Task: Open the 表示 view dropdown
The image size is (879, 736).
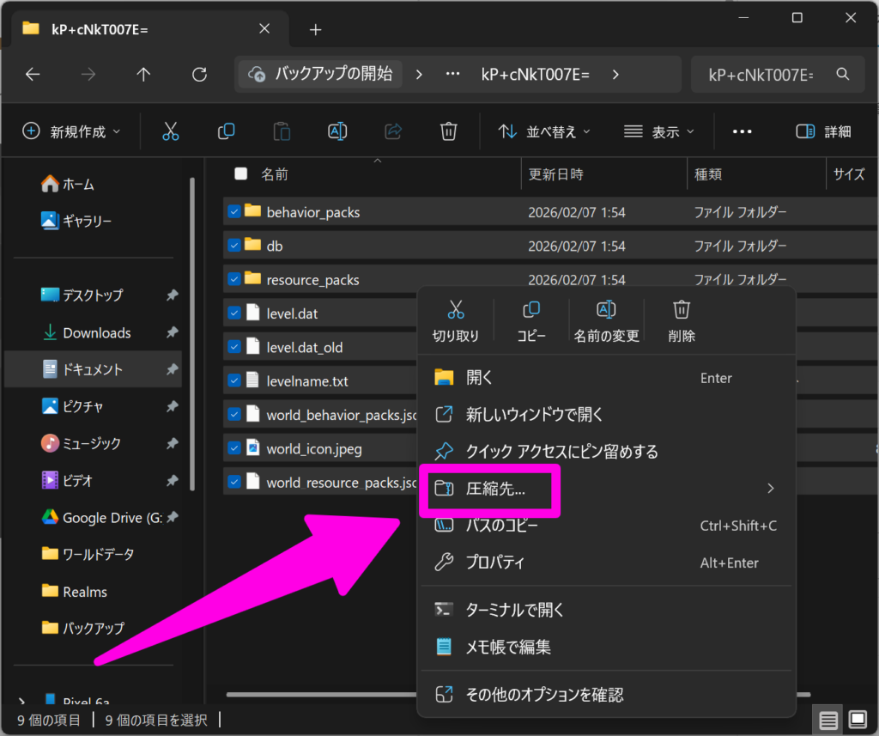Action: 658,131
